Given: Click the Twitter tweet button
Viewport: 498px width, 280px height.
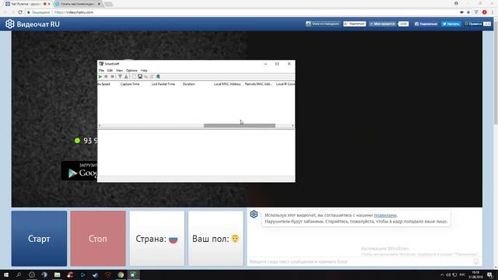Looking at the screenshot, I should [451, 24].
